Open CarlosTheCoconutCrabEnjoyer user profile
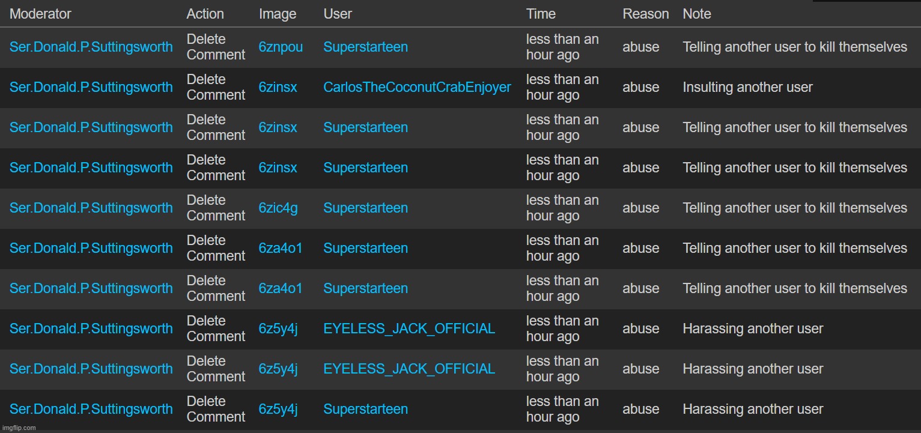The height and width of the screenshot is (433, 921). tap(417, 87)
